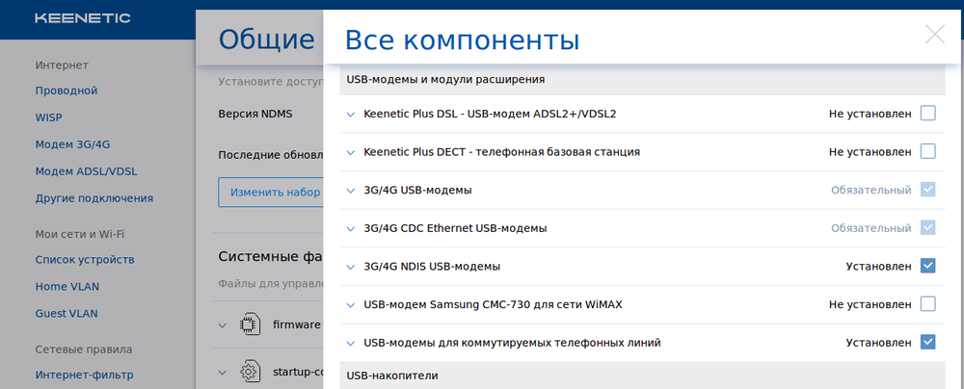Close the Все компоненты panel

coord(935,34)
